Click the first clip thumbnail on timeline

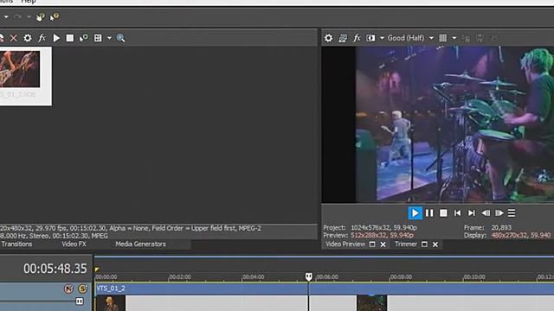pyautogui.click(x=111, y=303)
